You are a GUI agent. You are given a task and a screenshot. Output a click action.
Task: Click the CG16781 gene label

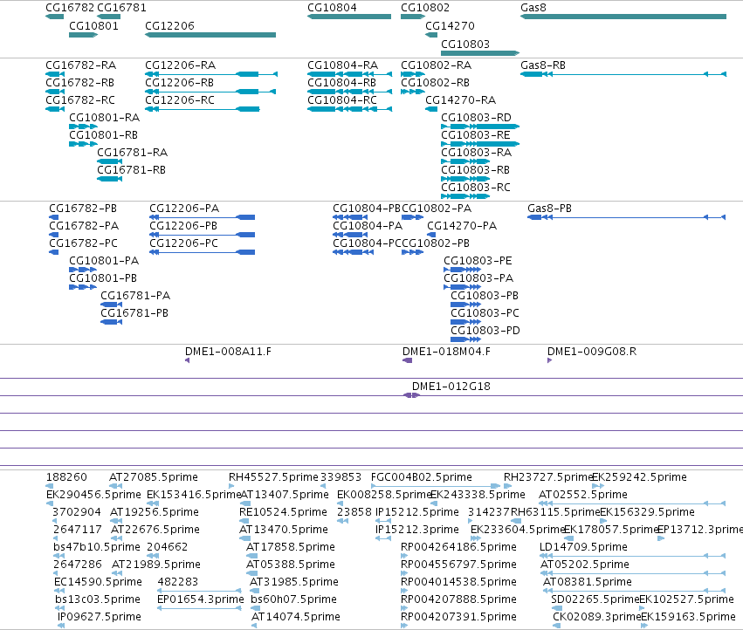pyautogui.click(x=121, y=8)
